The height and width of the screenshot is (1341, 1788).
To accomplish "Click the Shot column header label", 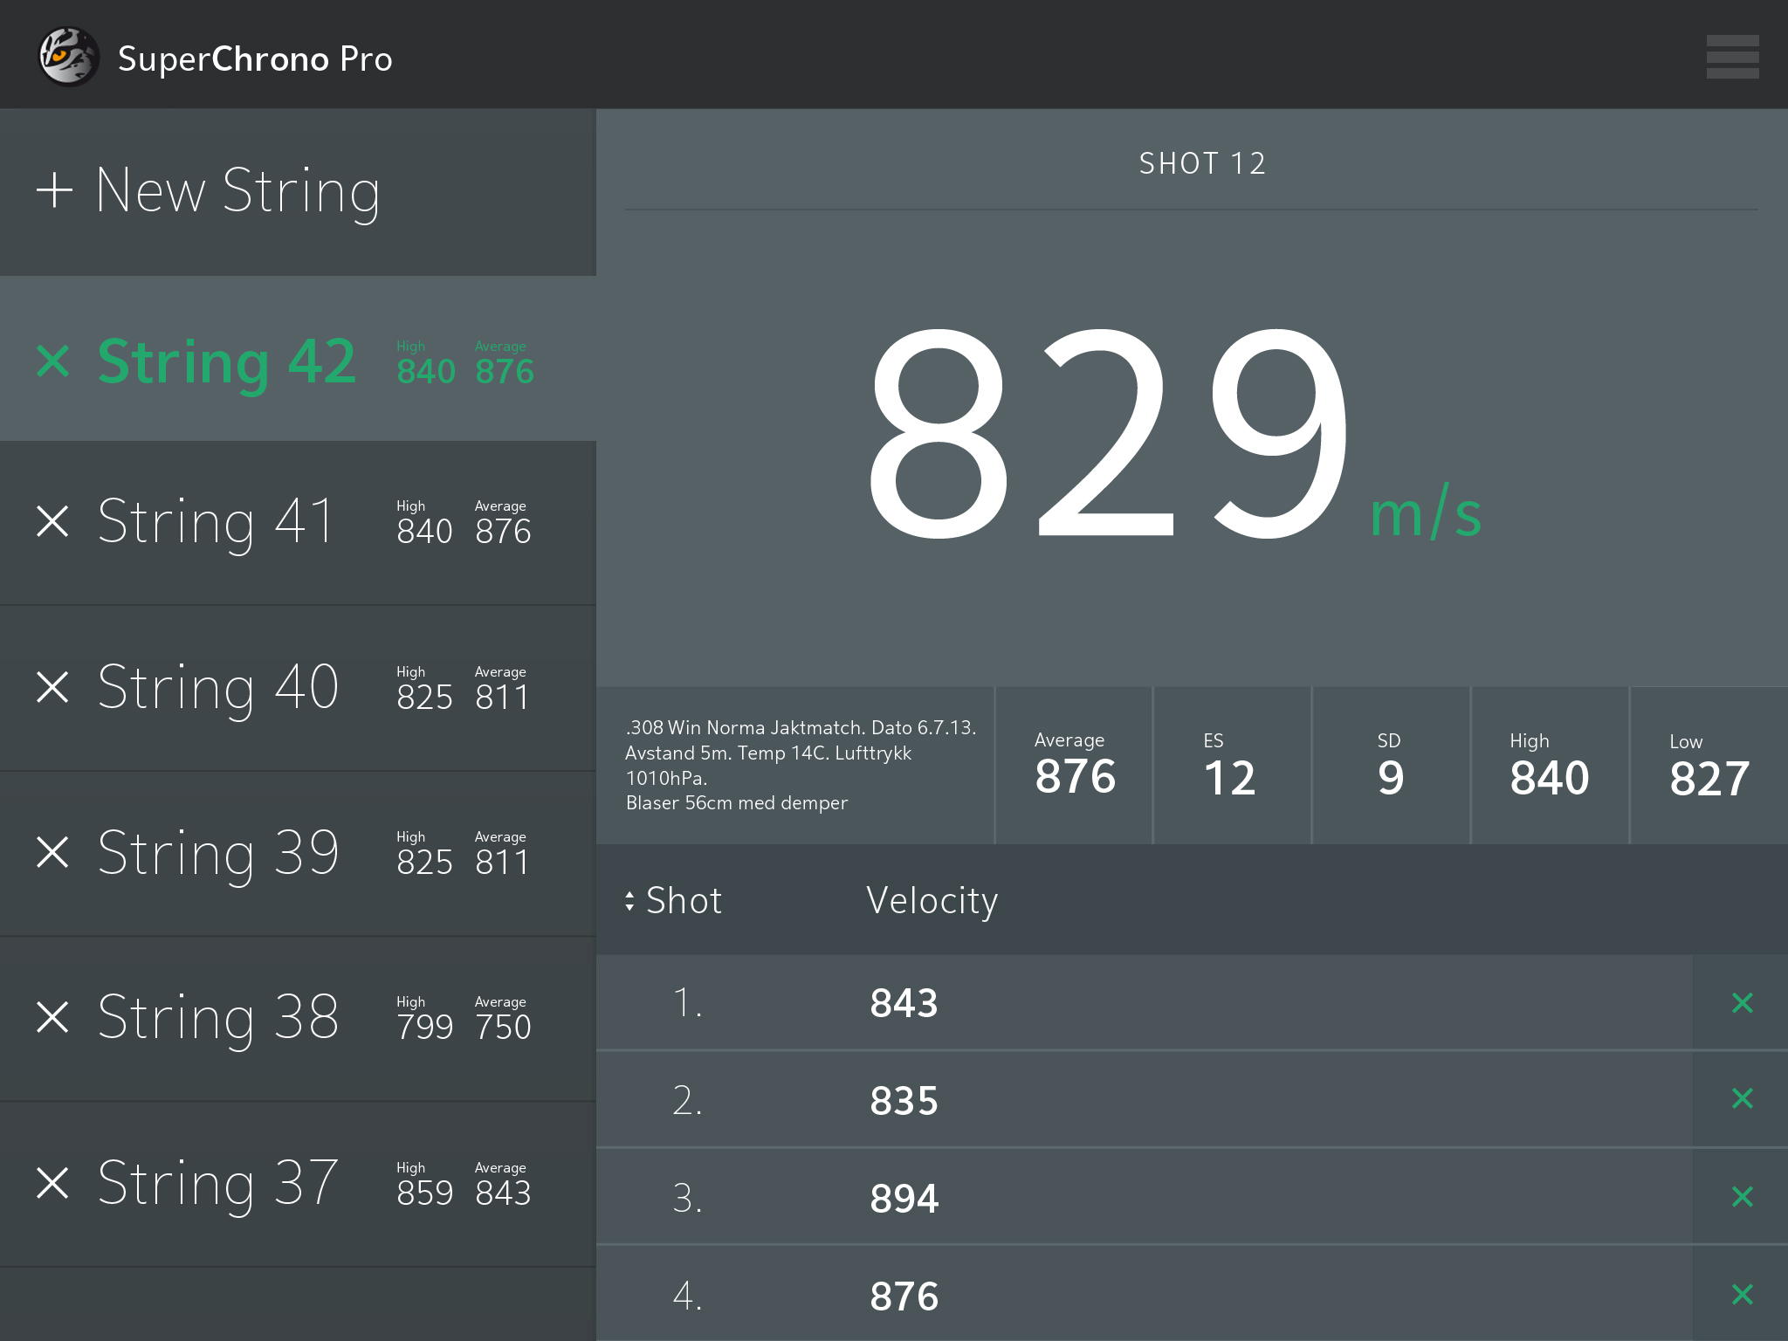I will 684,901.
